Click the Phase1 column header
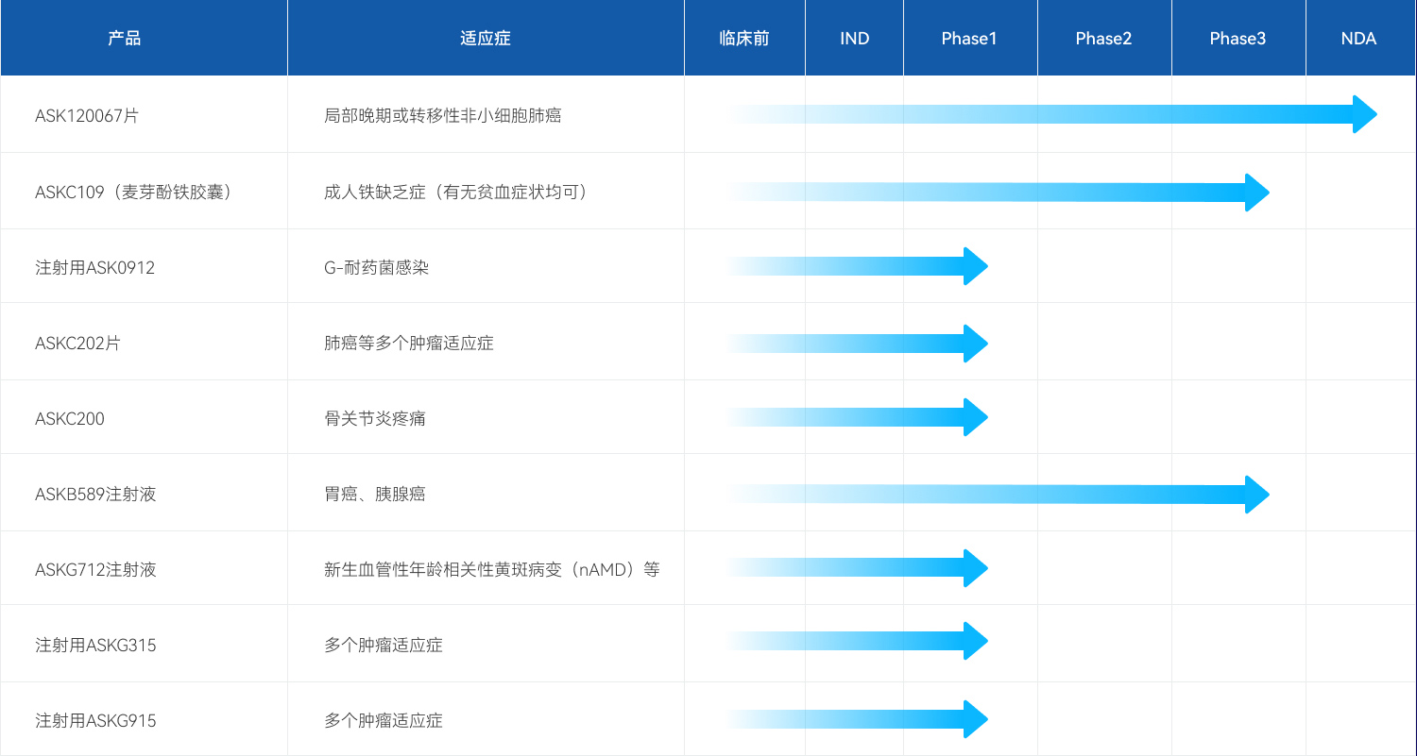 point(970,38)
